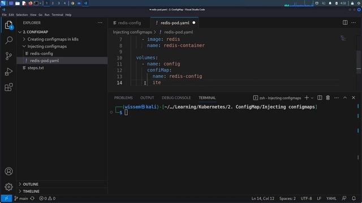Switch to workspace 2 in taskbar
This screenshot has width=362, height=203.
(x=53, y=3)
